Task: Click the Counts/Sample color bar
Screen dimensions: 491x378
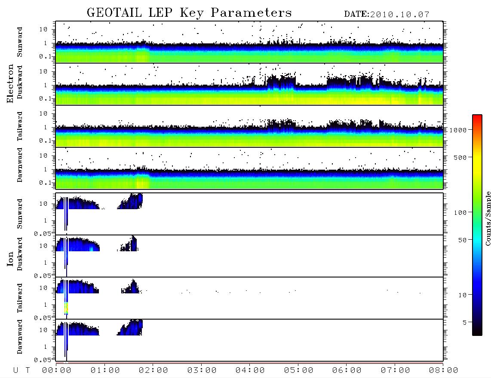Action: (477, 225)
